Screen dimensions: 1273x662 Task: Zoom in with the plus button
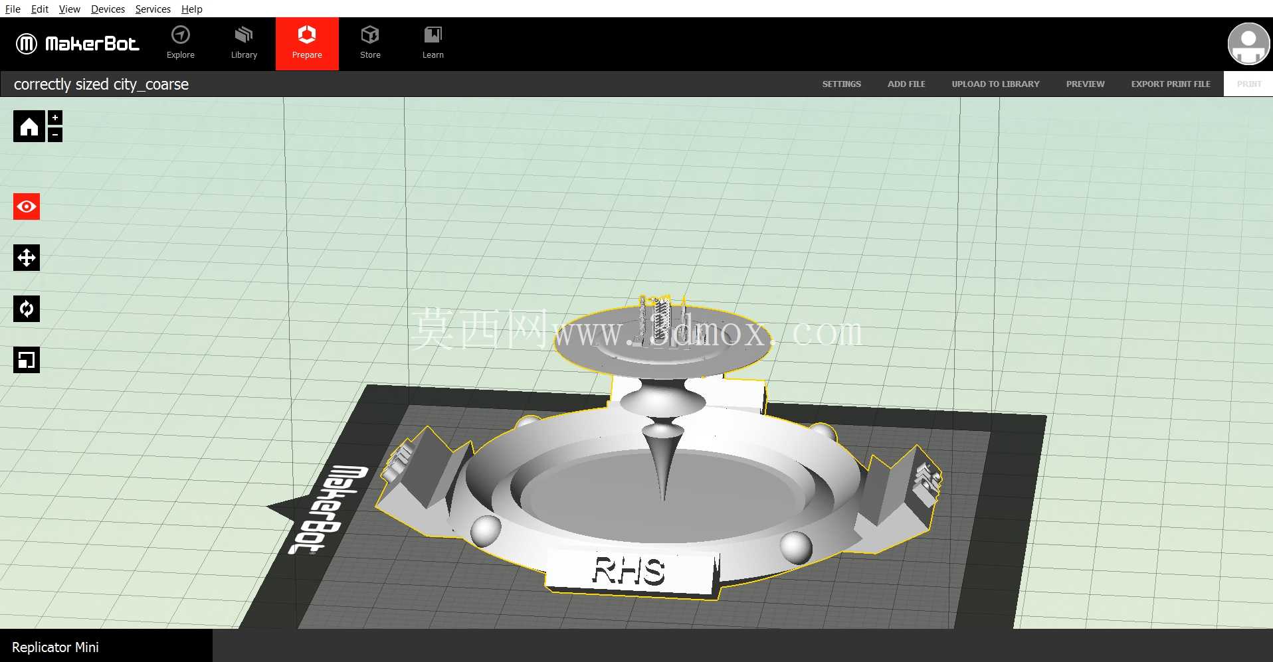pyautogui.click(x=55, y=118)
